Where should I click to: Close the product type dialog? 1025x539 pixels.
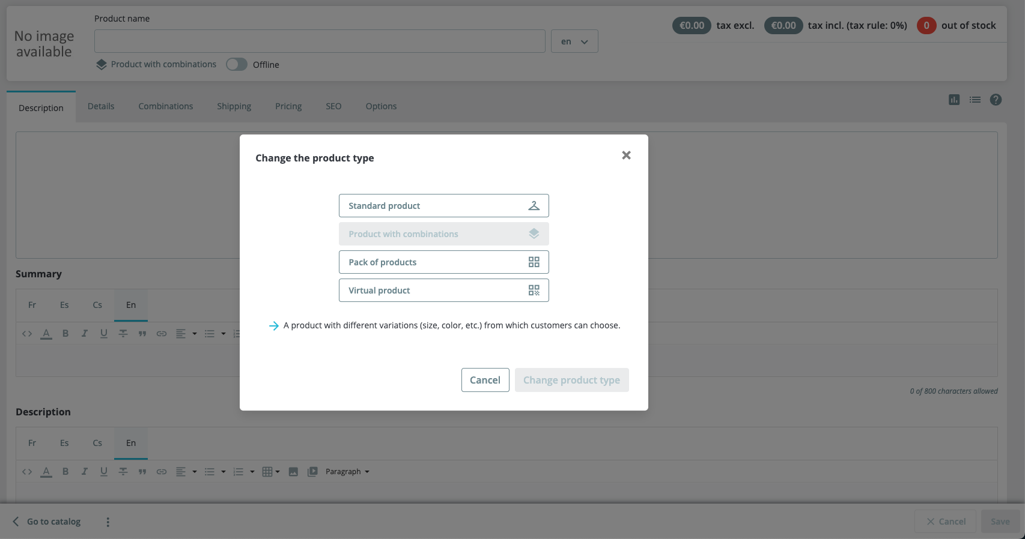626,155
